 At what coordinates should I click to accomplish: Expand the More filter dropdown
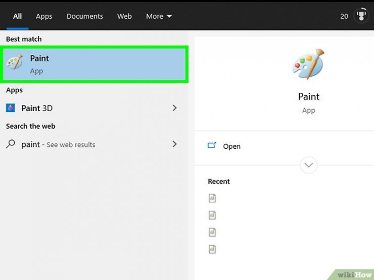pos(159,16)
